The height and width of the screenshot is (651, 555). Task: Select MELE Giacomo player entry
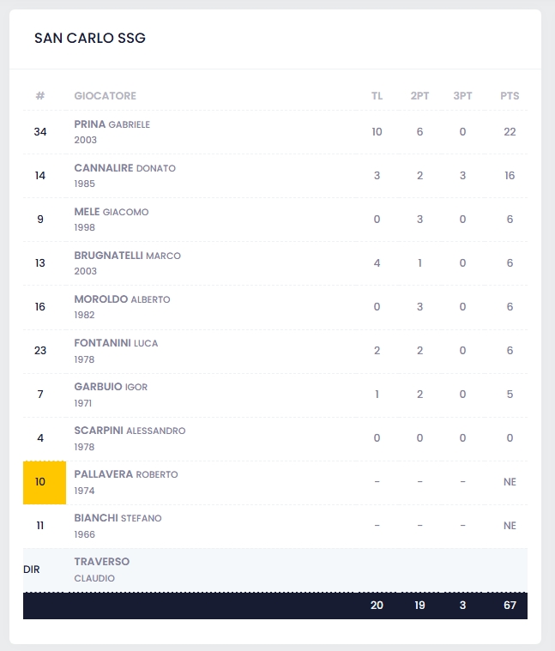(x=112, y=212)
